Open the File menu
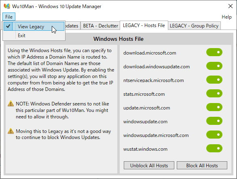This screenshot has width=237, height=179. 9,17
